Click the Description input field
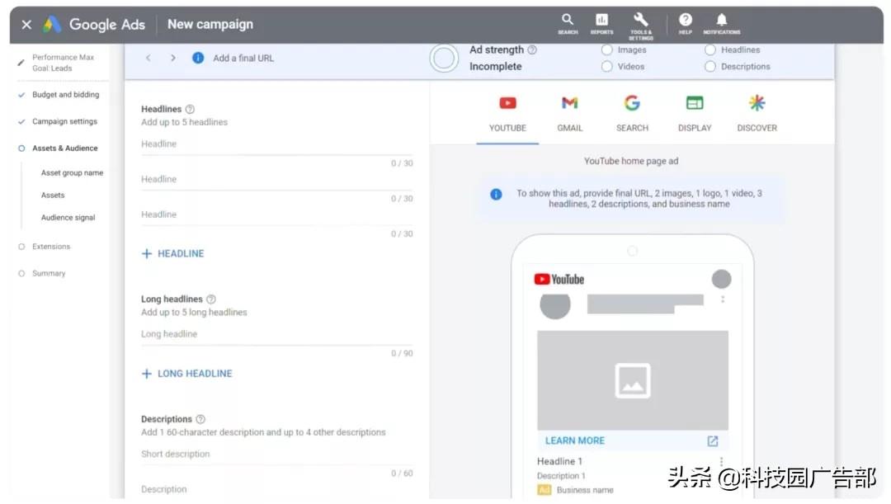The image size is (891, 504). click(276, 490)
